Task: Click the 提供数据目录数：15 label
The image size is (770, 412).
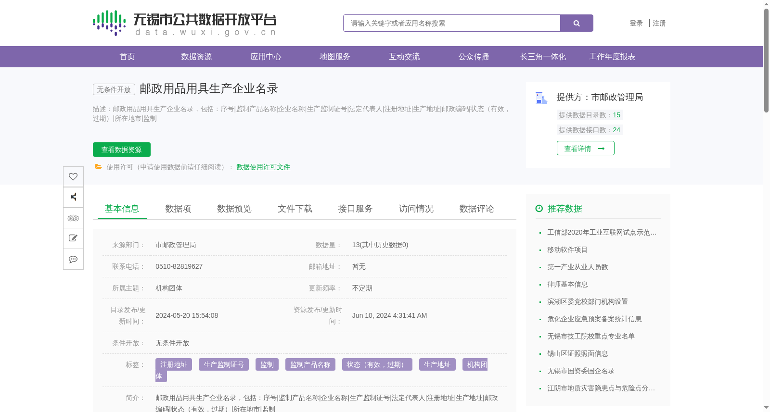Action: pyautogui.click(x=590, y=115)
